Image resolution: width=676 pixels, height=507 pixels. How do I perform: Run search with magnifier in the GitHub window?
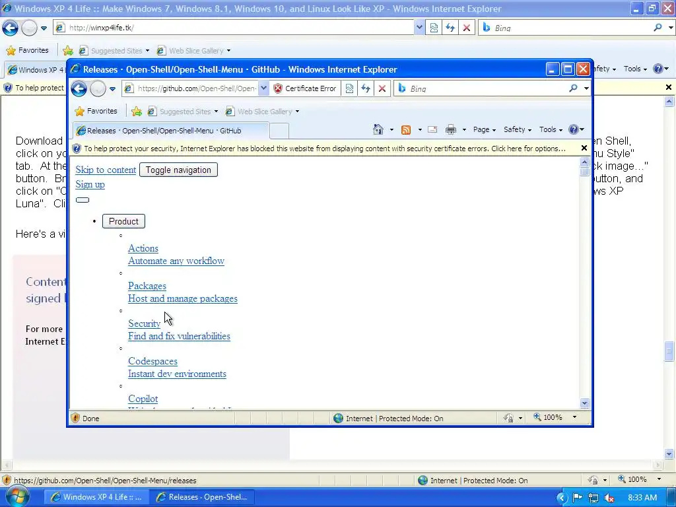coord(573,88)
